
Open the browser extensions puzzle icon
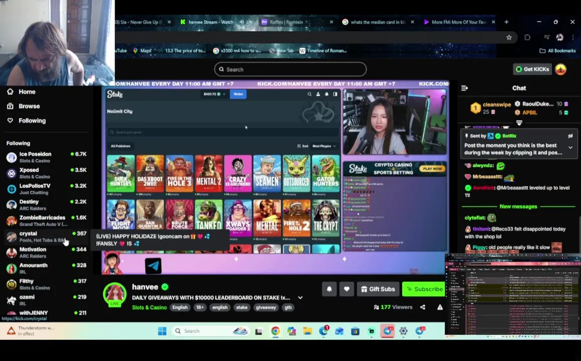527,38
